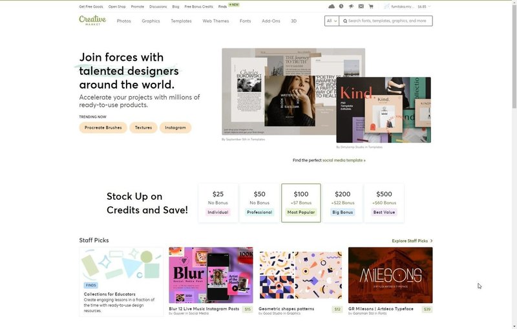Click the $15 price tag

click(x=248, y=309)
